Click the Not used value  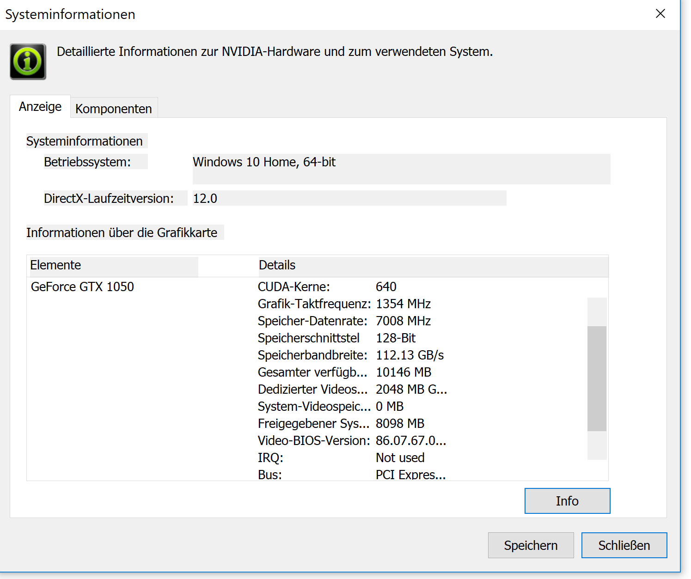(x=400, y=458)
